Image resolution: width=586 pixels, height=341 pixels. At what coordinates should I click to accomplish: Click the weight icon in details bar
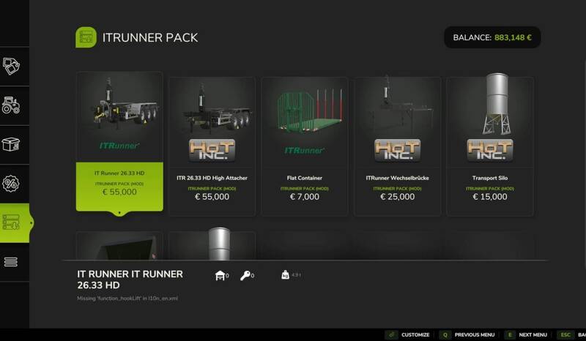pyautogui.click(x=285, y=275)
